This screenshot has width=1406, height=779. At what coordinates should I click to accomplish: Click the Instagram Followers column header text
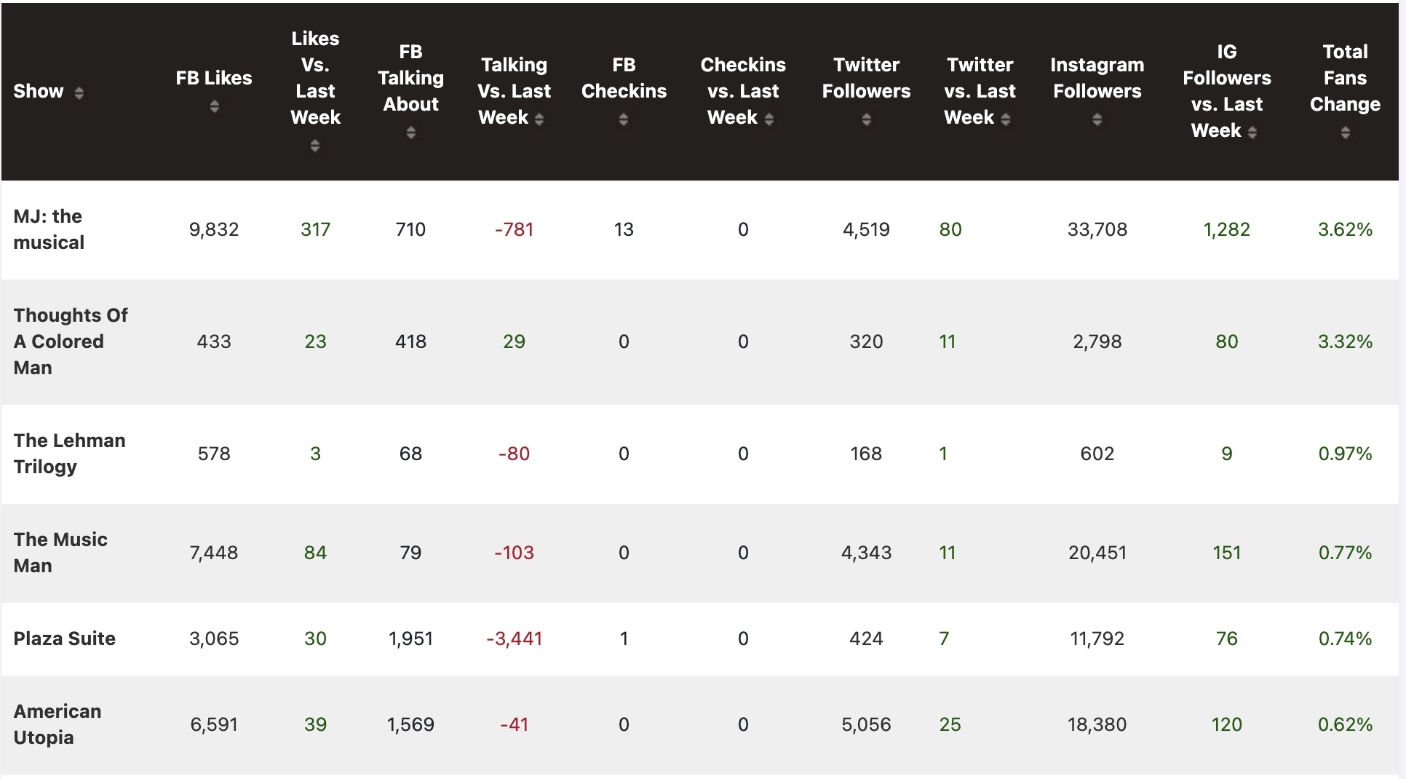tap(1097, 78)
